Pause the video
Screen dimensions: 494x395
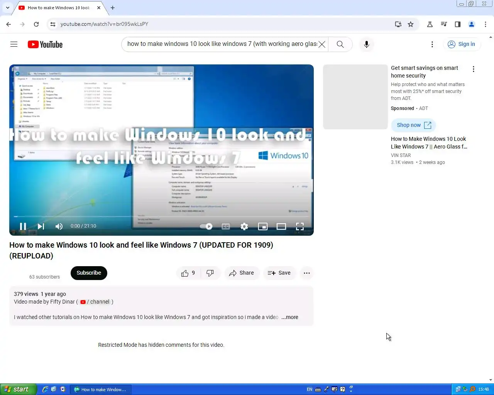23,226
